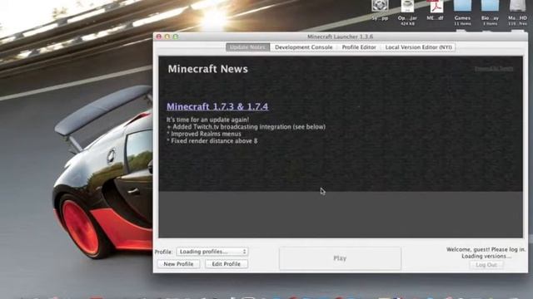
Task: Switch to the Update Notes tab
Action: [x=248, y=47]
